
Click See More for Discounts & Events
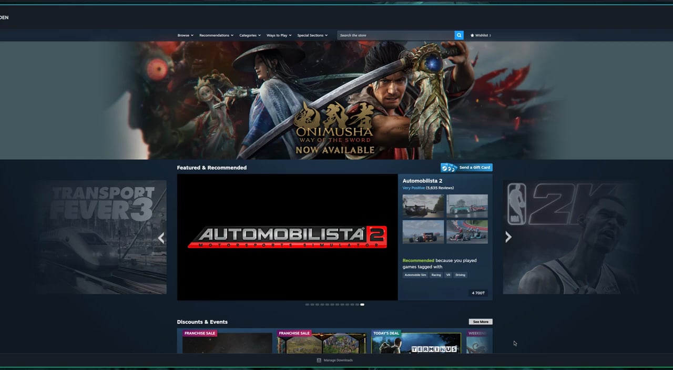[481, 322]
